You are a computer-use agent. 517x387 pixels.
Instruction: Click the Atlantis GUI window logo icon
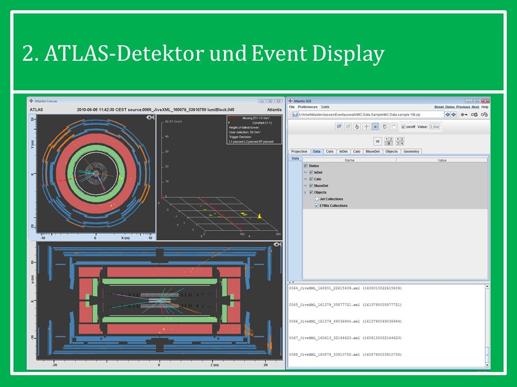tap(290, 101)
